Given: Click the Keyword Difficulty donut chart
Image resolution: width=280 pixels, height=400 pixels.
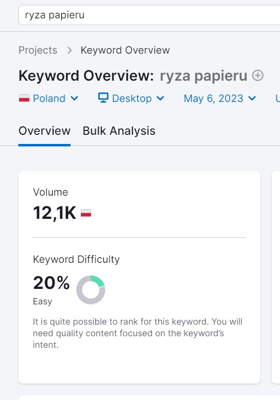Looking at the screenshot, I should (x=91, y=290).
